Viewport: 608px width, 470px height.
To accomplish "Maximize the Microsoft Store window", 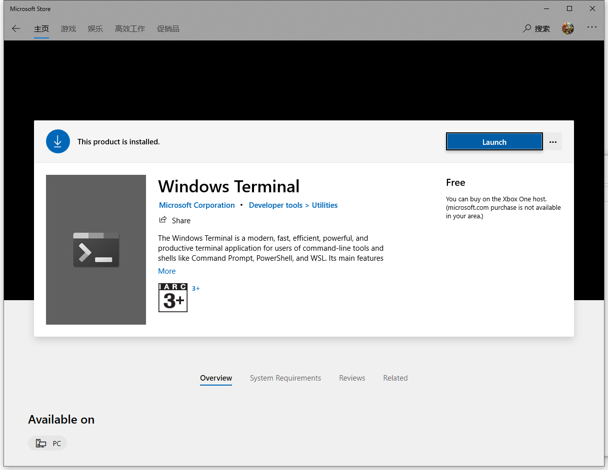I will point(569,8).
